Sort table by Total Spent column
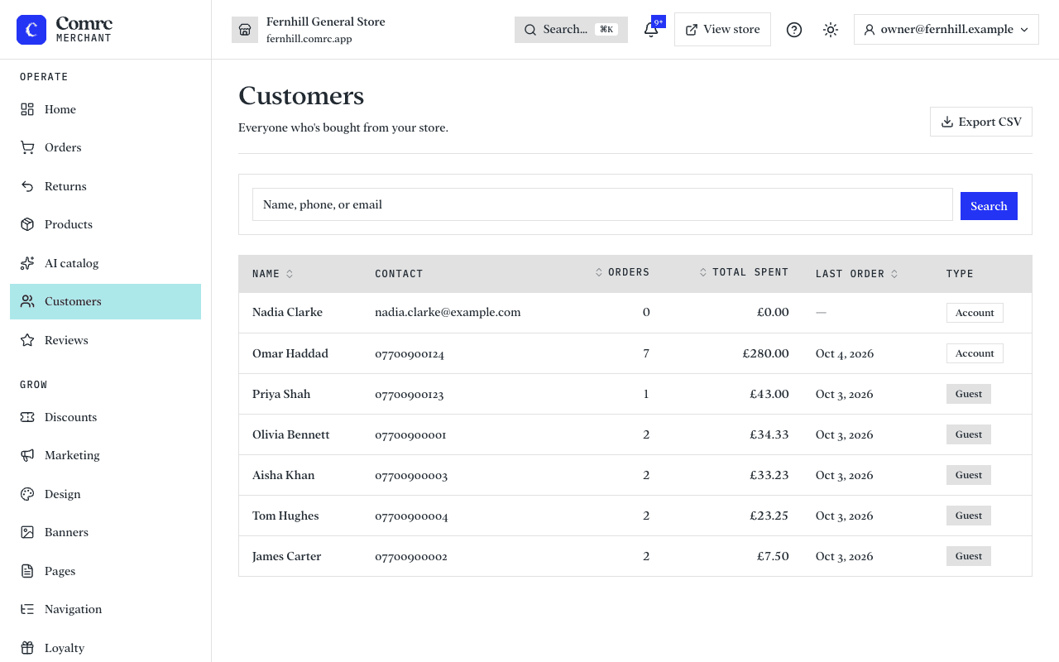1059x662 pixels. tap(744, 272)
